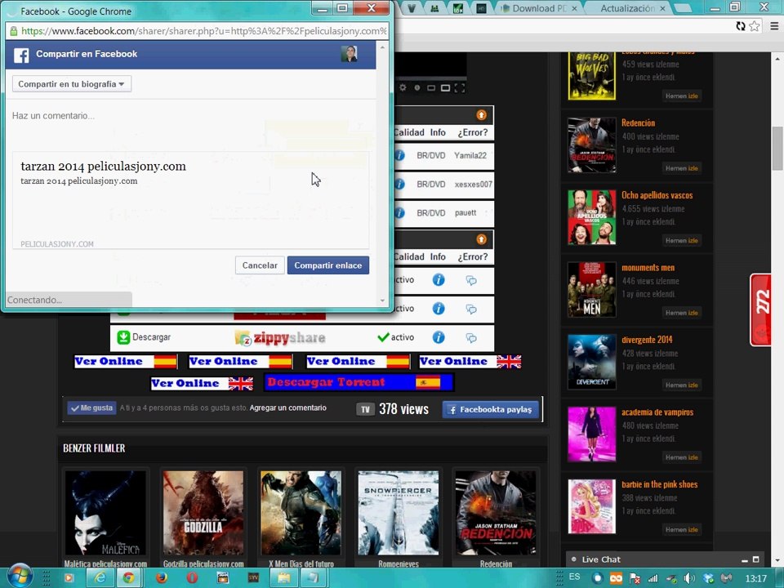Open Windows Start menu
This screenshot has height=588, width=784.
pyautogui.click(x=19, y=575)
